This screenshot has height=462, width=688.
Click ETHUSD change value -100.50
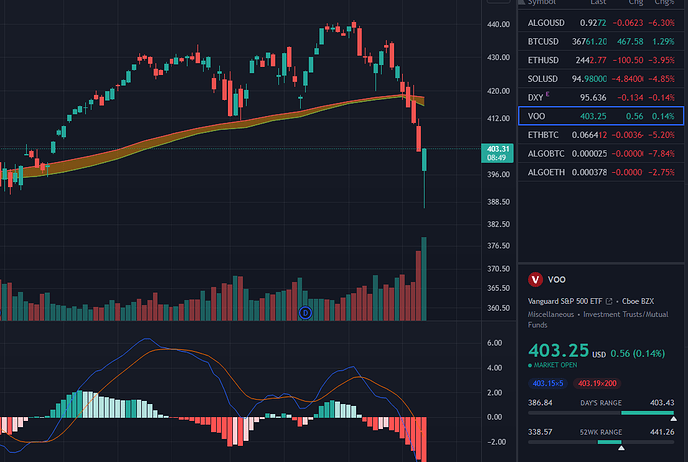point(627,60)
